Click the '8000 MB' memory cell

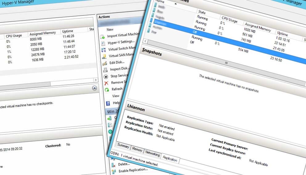point(36,39)
